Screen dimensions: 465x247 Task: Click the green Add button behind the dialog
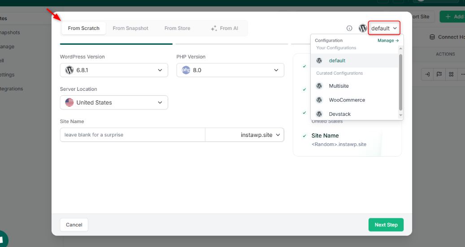pyautogui.click(x=452, y=17)
